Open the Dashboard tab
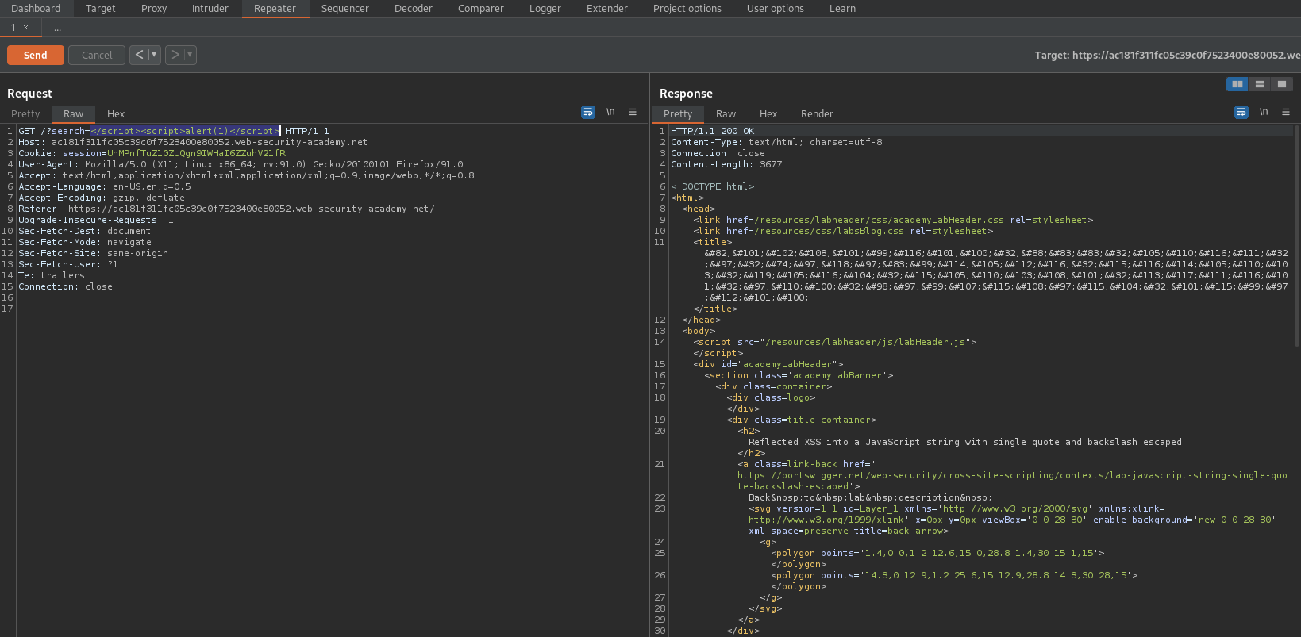This screenshot has width=1301, height=637. pyautogui.click(x=36, y=9)
